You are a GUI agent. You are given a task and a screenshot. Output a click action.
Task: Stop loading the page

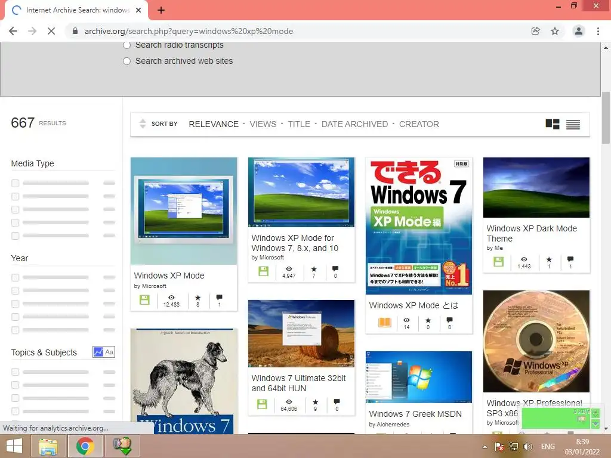click(51, 31)
